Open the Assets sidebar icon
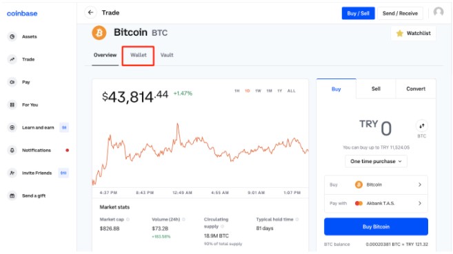 click(12, 36)
